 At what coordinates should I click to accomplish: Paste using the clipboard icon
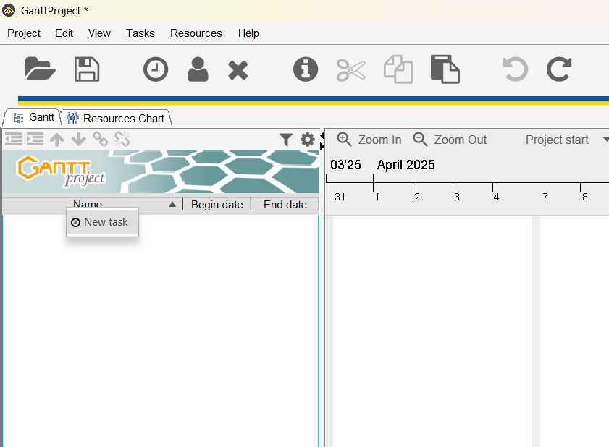tap(445, 69)
